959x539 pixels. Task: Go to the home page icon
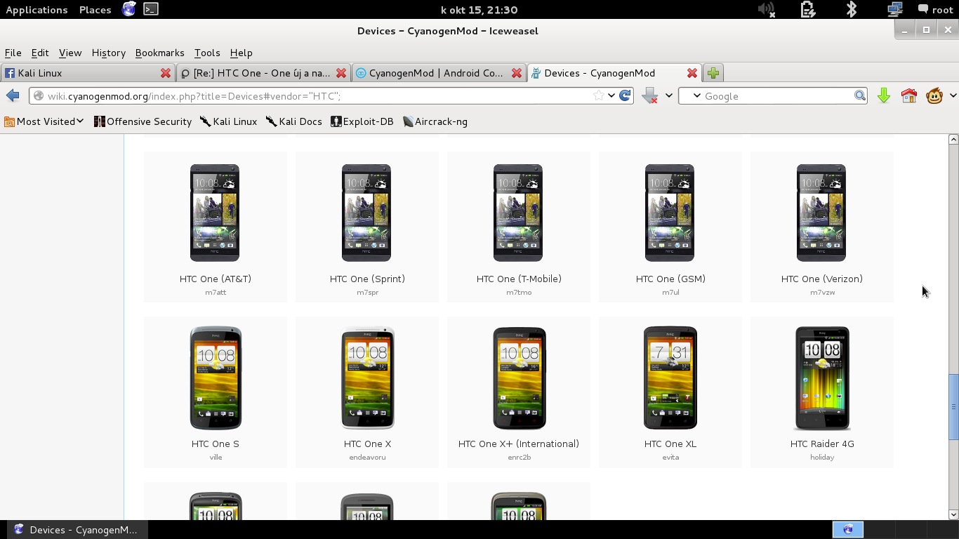[x=909, y=96]
